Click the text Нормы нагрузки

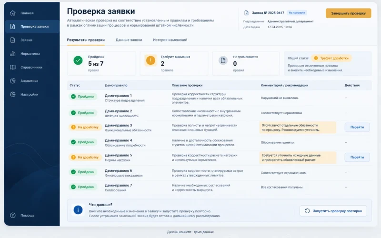tap(117, 160)
